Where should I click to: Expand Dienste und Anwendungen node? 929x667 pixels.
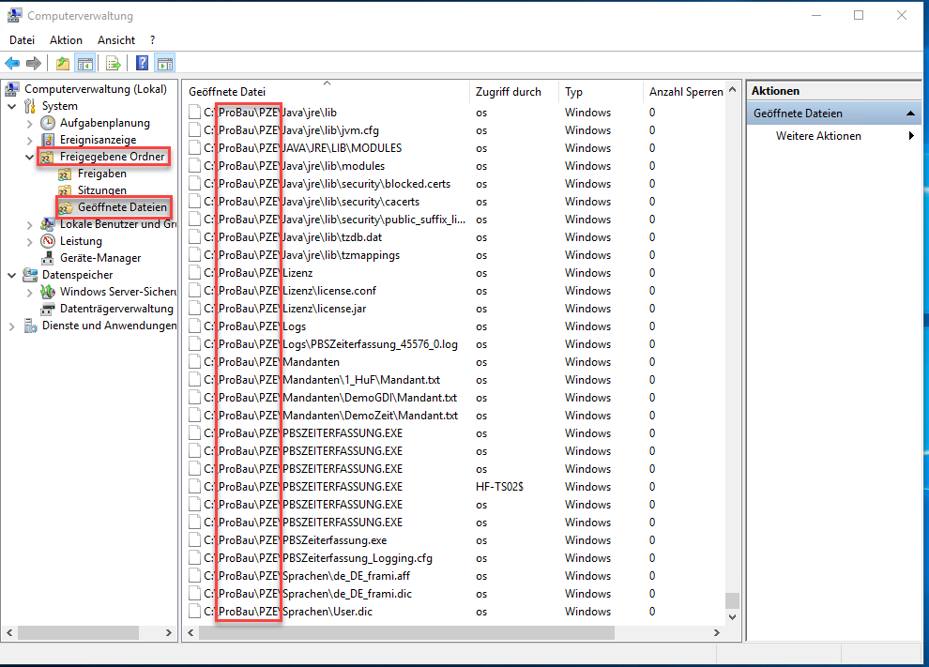coord(12,326)
